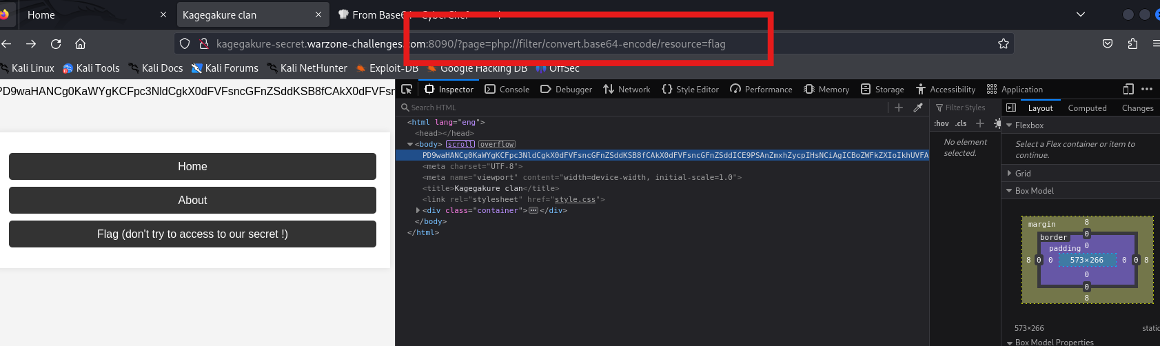1160x346 pixels.
Task: Open the Storage panel
Action: [x=882, y=89]
